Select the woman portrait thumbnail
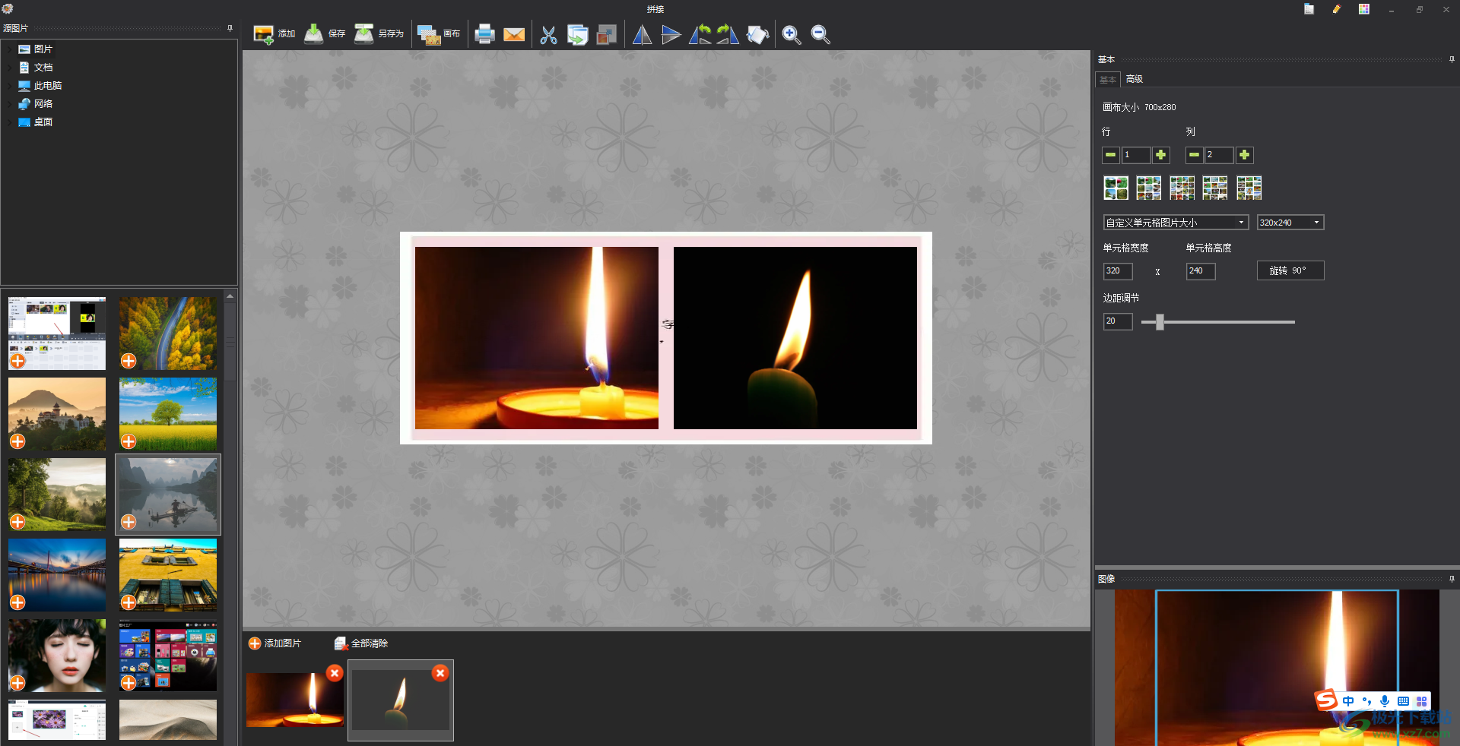 click(x=57, y=655)
